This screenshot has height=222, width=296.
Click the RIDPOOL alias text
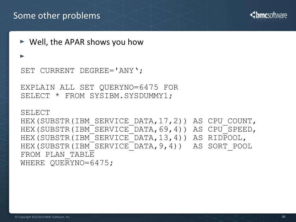[227, 138]
